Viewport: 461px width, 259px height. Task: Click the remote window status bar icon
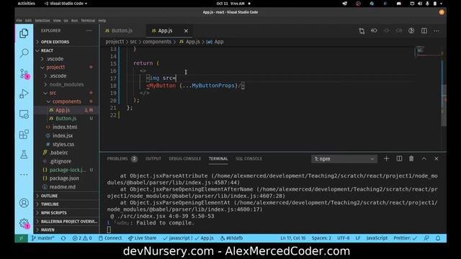pyautogui.click(x=21, y=238)
